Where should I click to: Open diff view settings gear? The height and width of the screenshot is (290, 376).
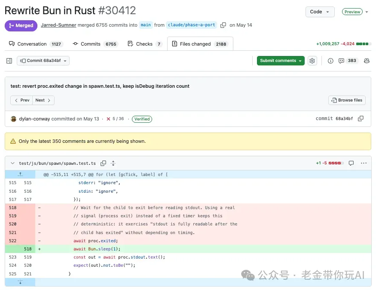(x=312, y=61)
